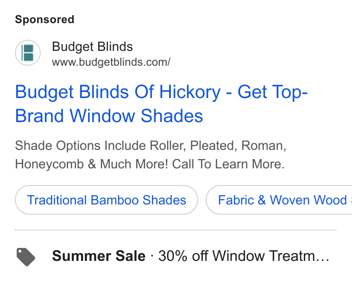This screenshot has width=352, height=284.
Task: Click the Budget Blinds advertiser name
Action: tap(92, 47)
